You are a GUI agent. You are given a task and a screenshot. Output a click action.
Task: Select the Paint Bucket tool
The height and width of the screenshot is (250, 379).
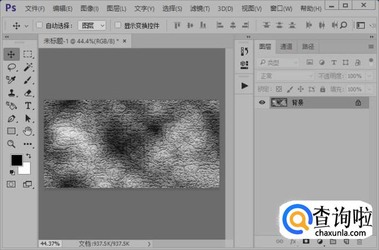pos(11,106)
